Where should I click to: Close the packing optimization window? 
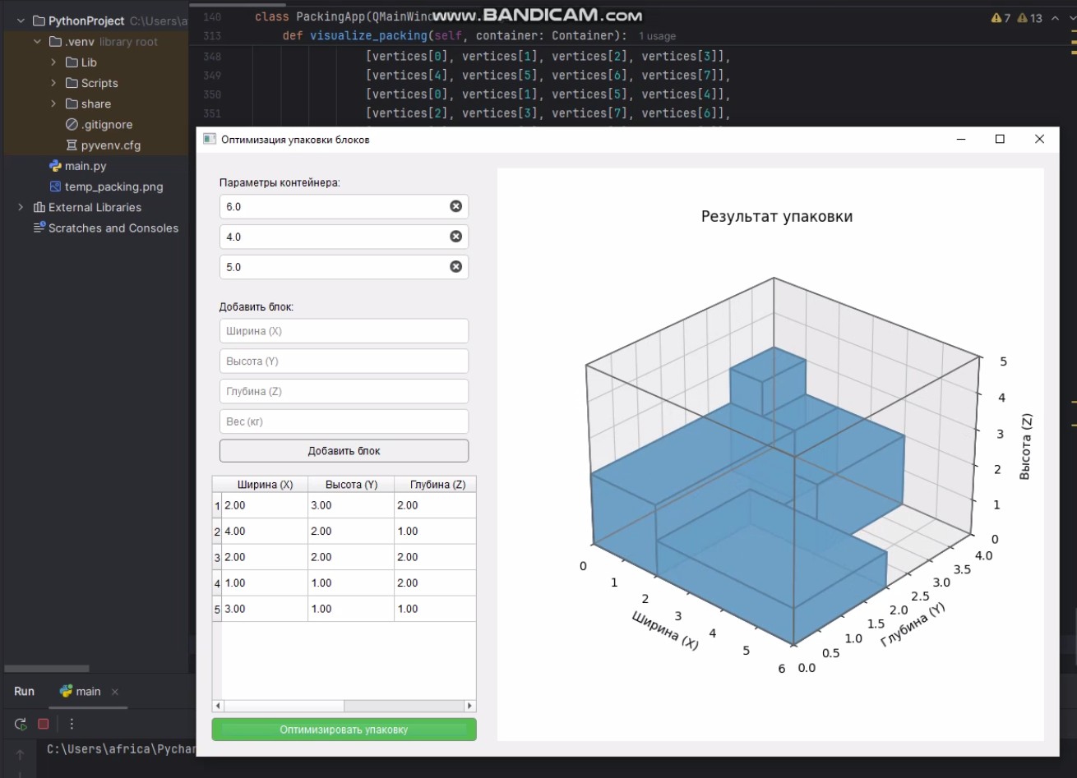coord(1039,140)
